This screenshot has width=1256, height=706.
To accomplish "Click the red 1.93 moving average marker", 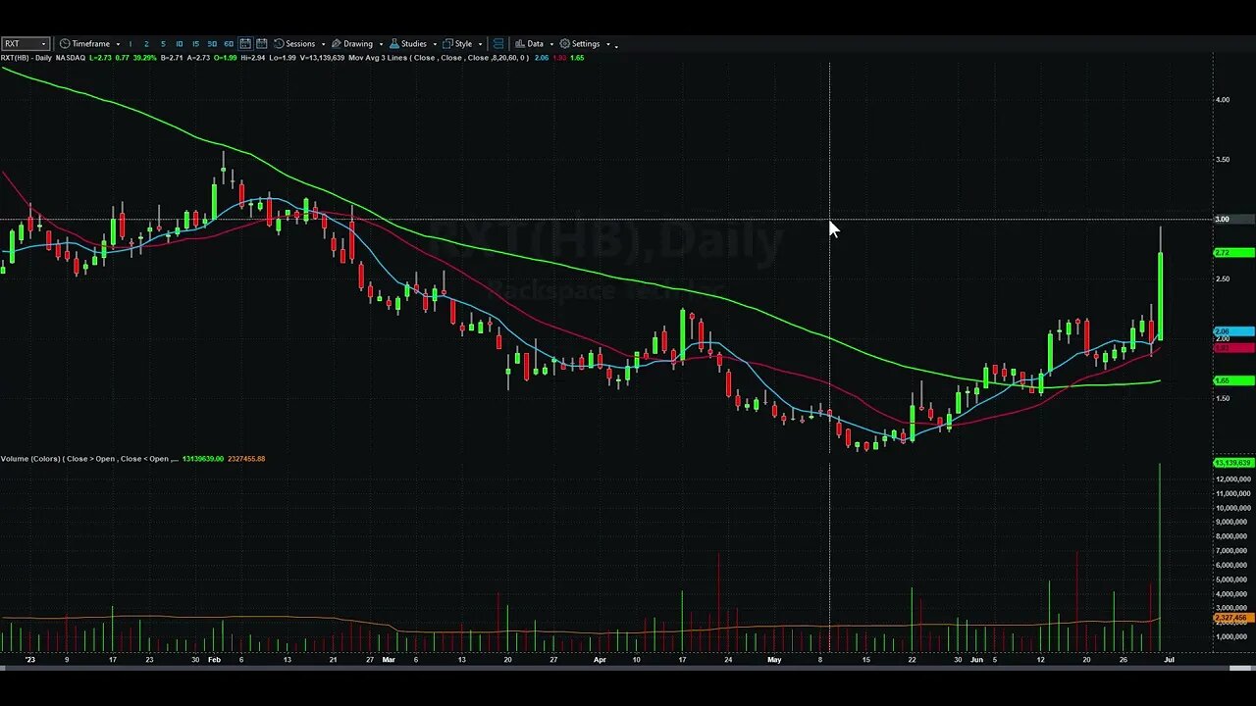I will point(1233,348).
